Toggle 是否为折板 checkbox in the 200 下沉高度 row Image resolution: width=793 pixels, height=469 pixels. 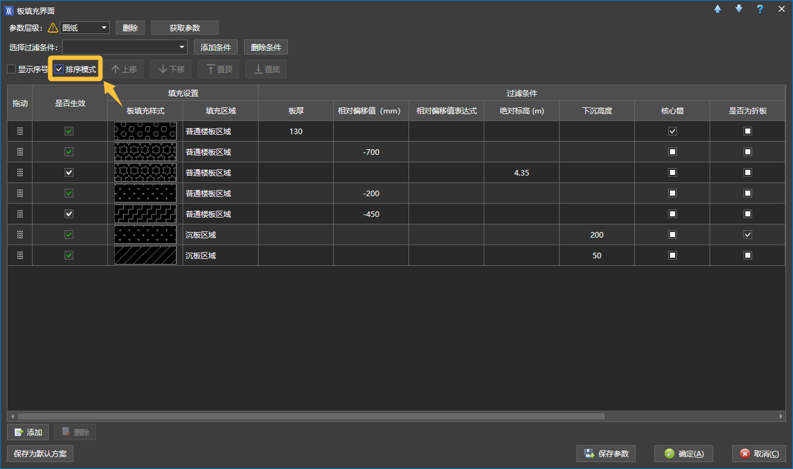tap(747, 234)
